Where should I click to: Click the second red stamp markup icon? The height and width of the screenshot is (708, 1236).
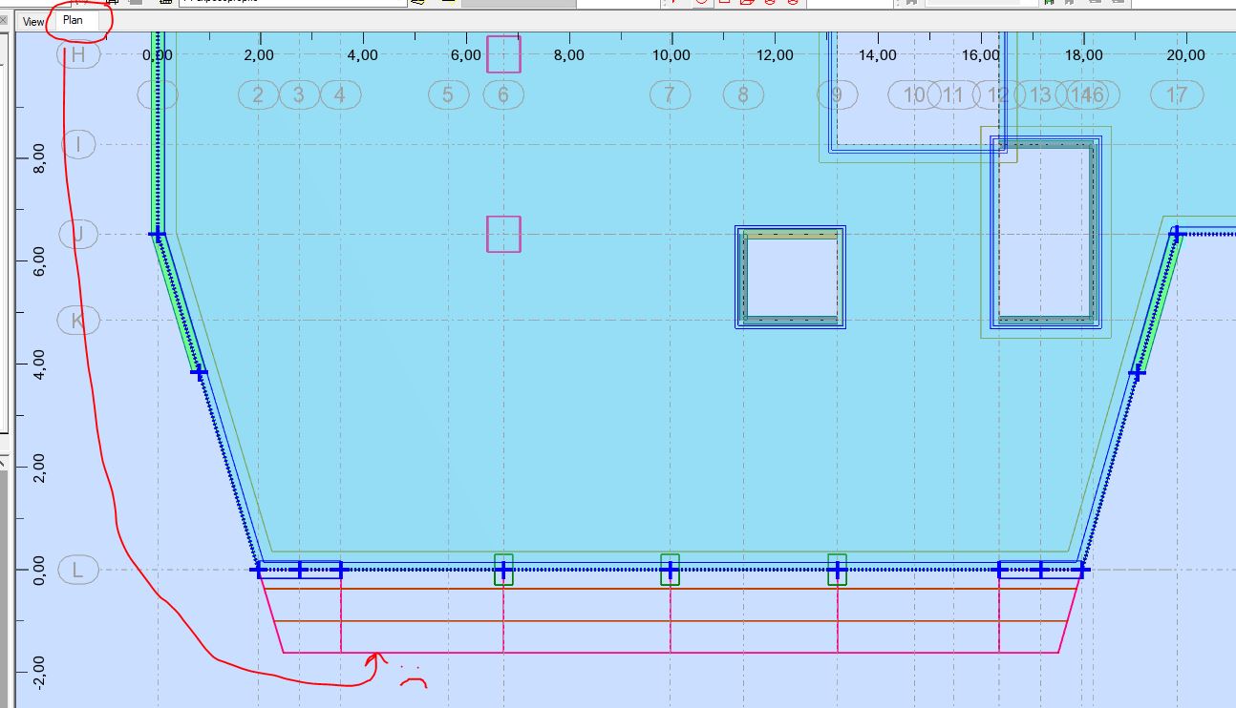click(x=793, y=6)
